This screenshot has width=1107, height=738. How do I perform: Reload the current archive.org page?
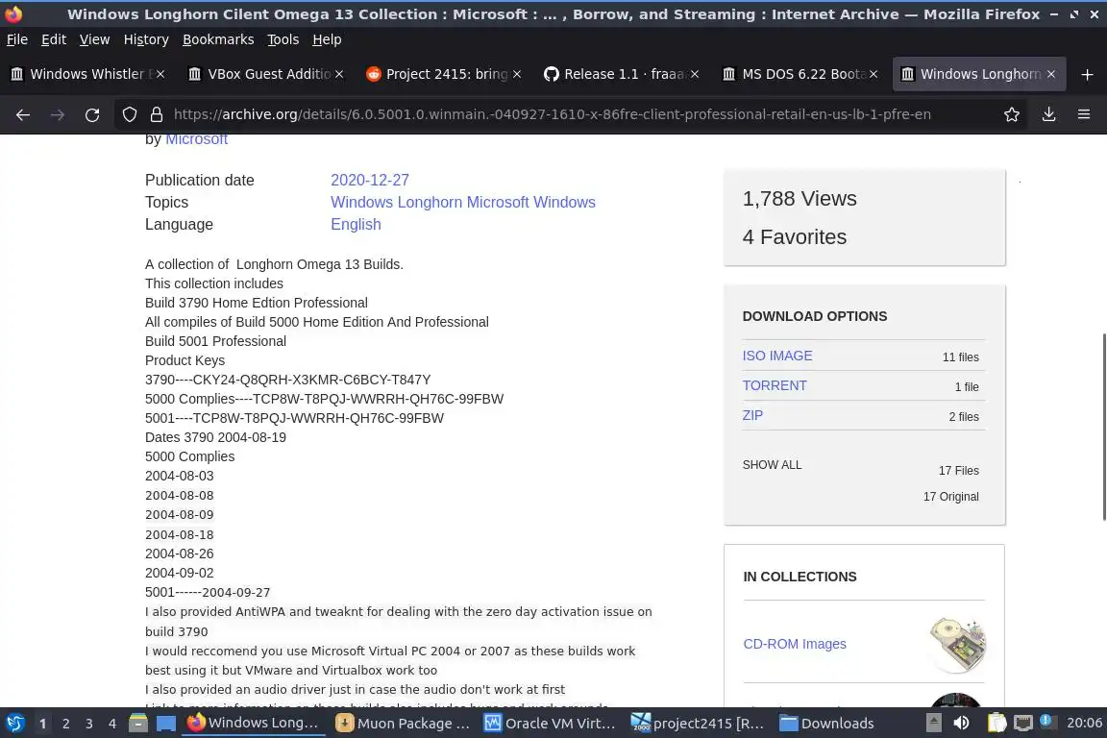92,114
